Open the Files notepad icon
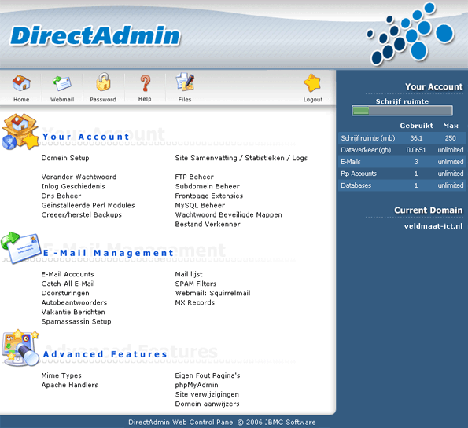Image resolution: width=468 pixels, height=428 pixels. 185,82
